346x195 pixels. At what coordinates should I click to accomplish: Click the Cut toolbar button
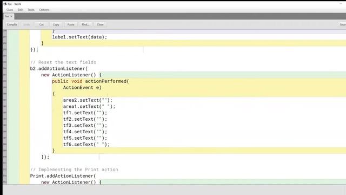click(42, 24)
